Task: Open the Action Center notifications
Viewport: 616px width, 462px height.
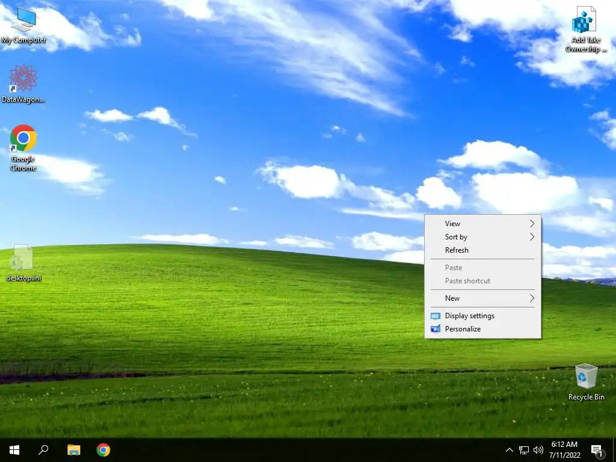Action: coord(597,450)
